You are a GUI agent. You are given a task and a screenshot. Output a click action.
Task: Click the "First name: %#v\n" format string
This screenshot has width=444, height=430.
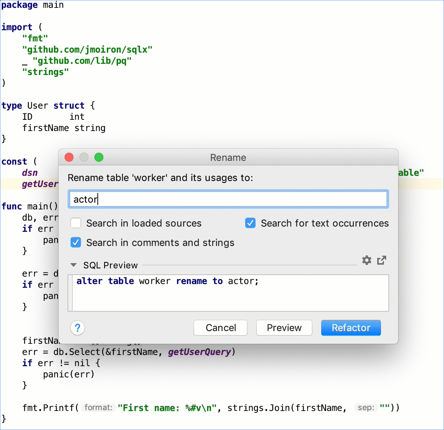167,408
